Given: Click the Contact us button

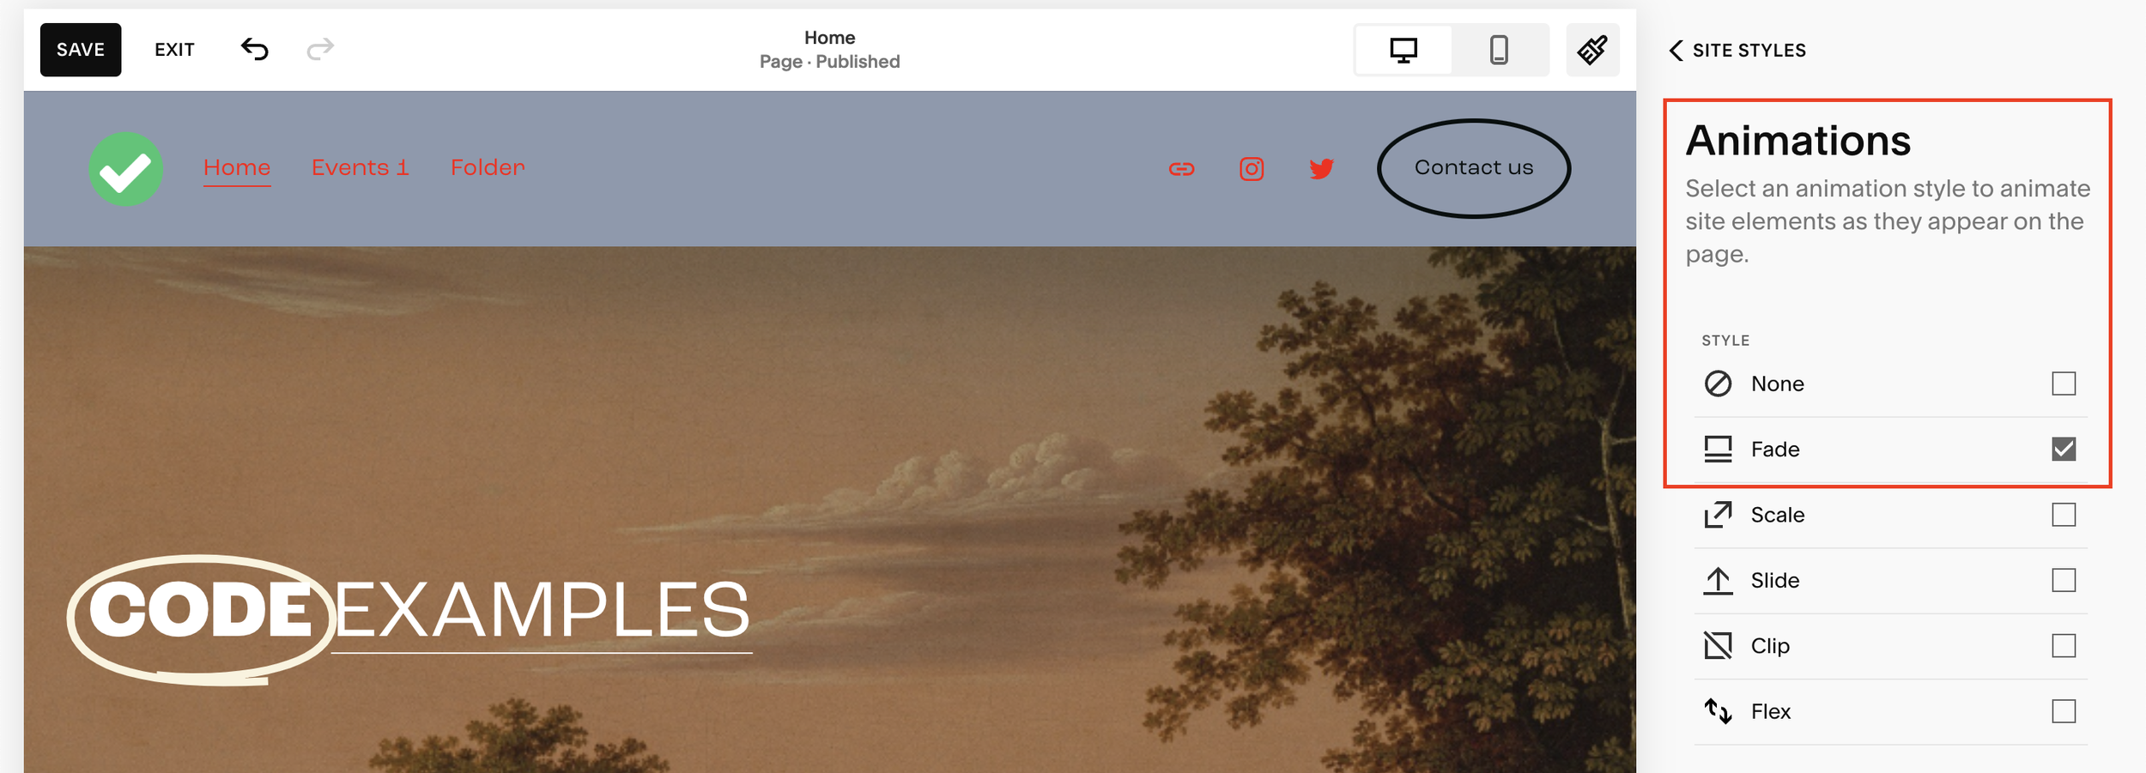Looking at the screenshot, I should coord(1474,168).
